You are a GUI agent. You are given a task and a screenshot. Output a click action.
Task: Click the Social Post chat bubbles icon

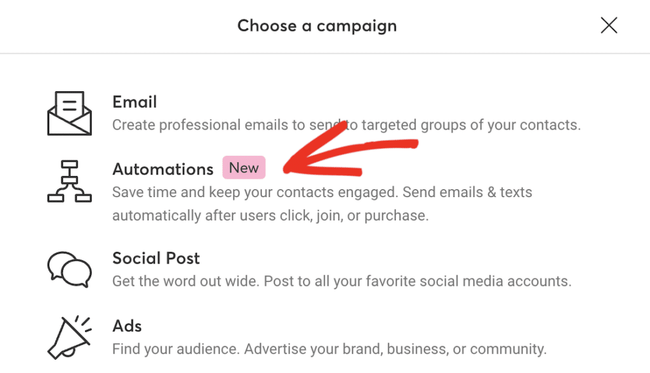69,269
